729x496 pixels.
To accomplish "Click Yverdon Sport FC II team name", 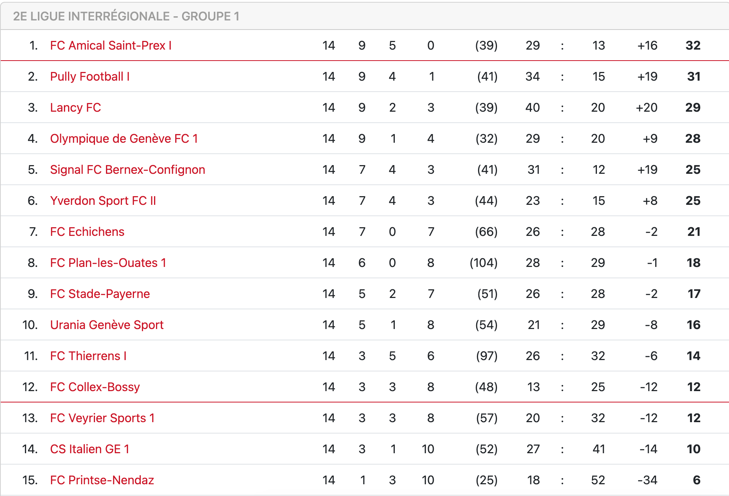I will point(103,201).
